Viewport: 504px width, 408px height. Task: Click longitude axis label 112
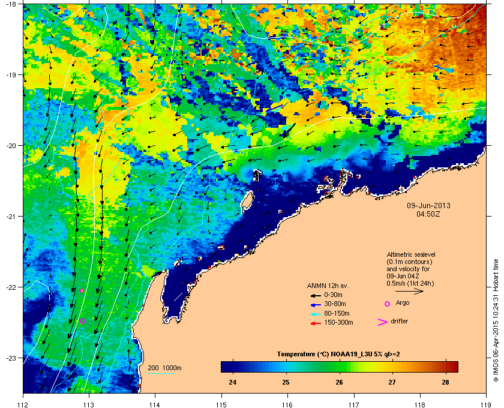23,404
